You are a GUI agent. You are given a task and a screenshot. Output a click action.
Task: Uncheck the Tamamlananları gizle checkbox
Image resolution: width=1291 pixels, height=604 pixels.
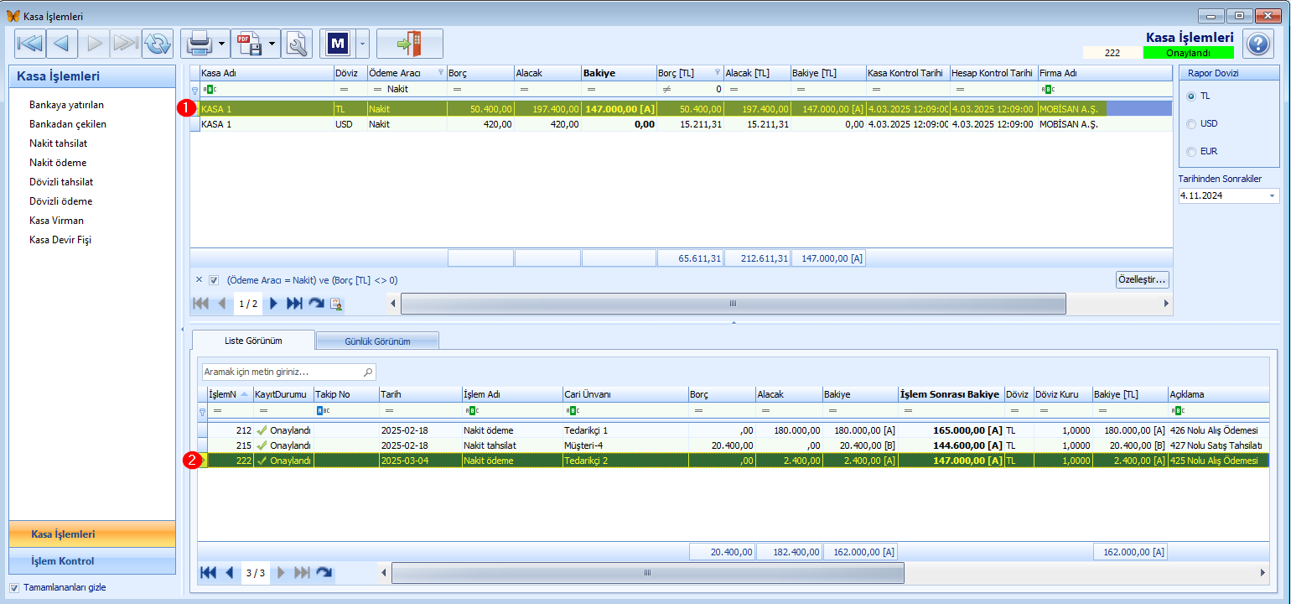[x=14, y=588]
